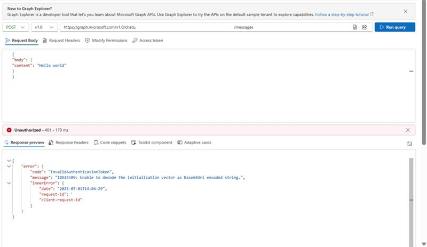427x247 pixels.
Task: Click the Request Headers tab's document icon
Action: coord(45,41)
